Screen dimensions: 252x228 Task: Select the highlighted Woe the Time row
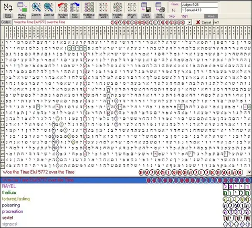click(x=126, y=180)
